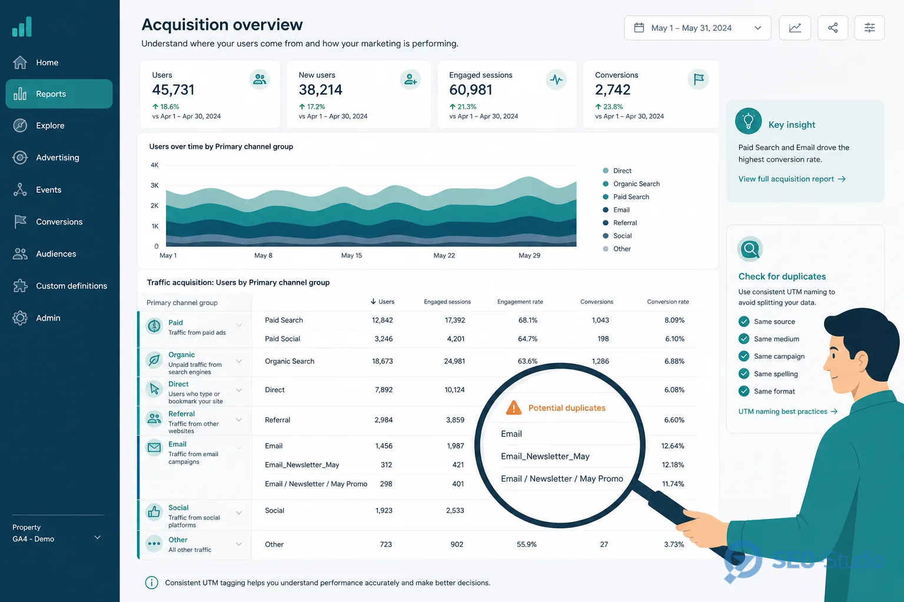Select Email / Newsletter / May Promo in magnifier
904x602 pixels.
point(562,479)
